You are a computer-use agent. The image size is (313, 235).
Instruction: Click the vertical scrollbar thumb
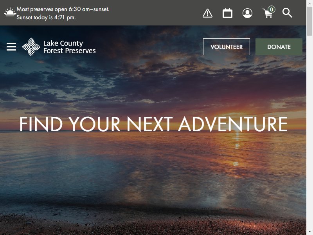click(x=309, y=21)
